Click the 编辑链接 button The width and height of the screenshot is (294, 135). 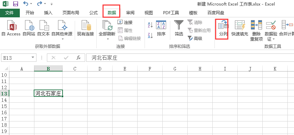click(x=129, y=39)
